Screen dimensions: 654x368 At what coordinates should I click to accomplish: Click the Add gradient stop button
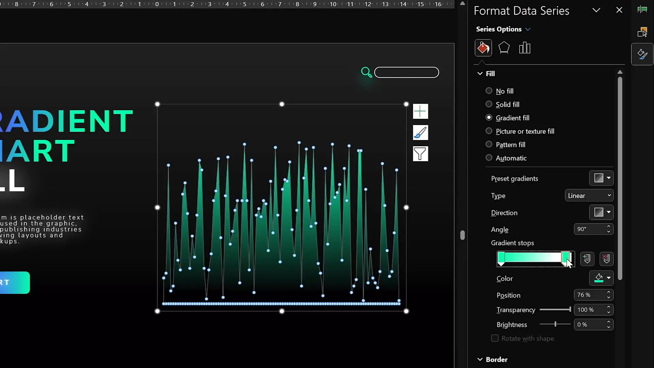587,259
